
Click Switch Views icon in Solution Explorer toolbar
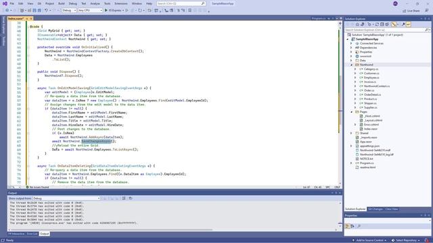(363, 24)
